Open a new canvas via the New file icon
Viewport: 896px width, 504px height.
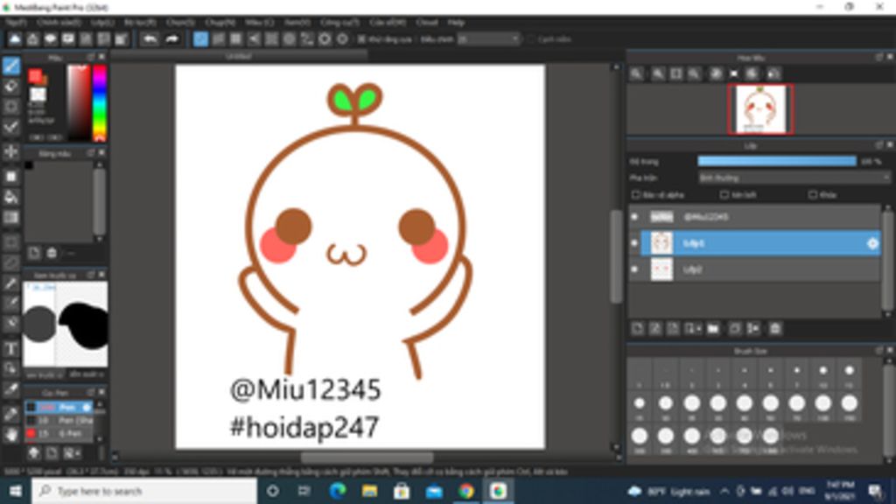click(x=13, y=38)
